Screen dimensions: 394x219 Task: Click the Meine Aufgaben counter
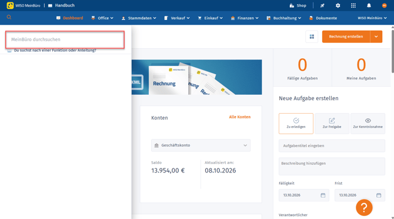[361, 68]
